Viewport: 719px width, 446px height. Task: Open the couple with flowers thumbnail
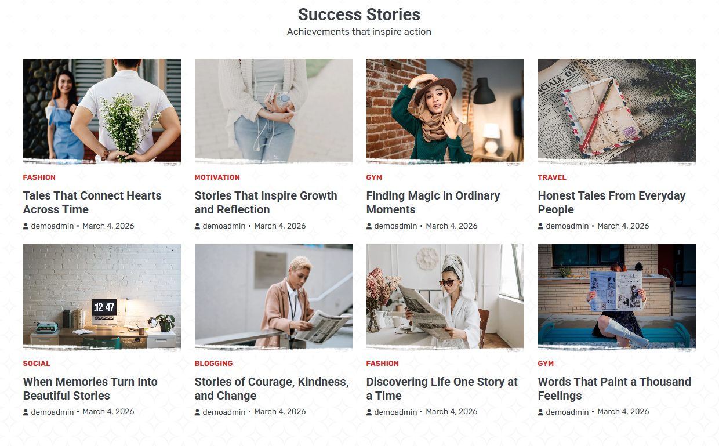[x=102, y=110]
